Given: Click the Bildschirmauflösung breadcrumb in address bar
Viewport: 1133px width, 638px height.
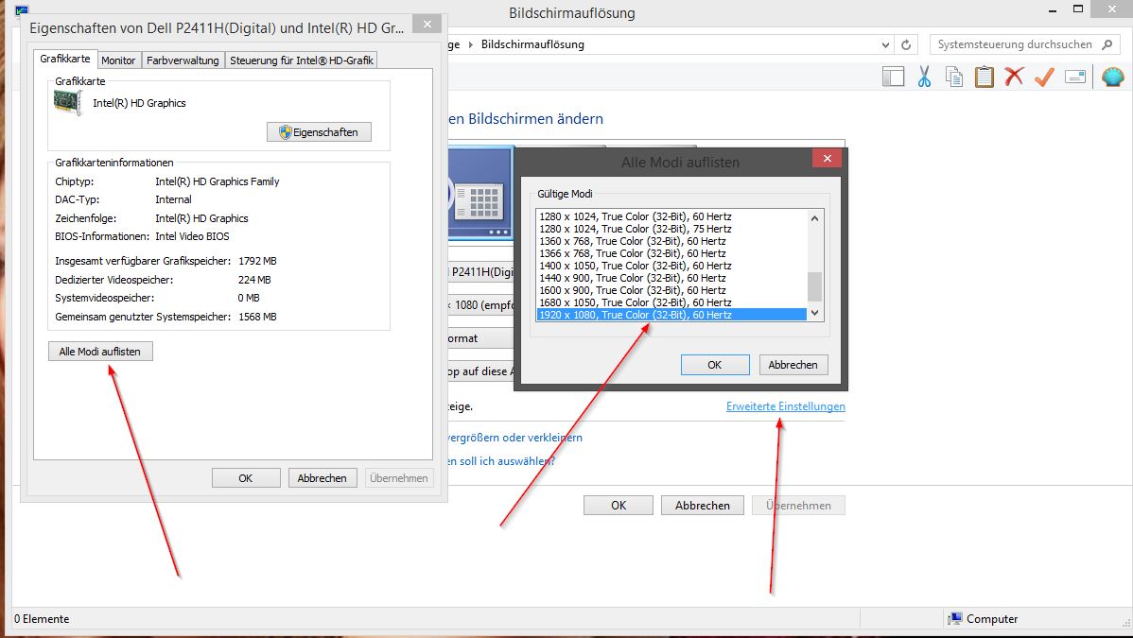Looking at the screenshot, I should [x=532, y=44].
